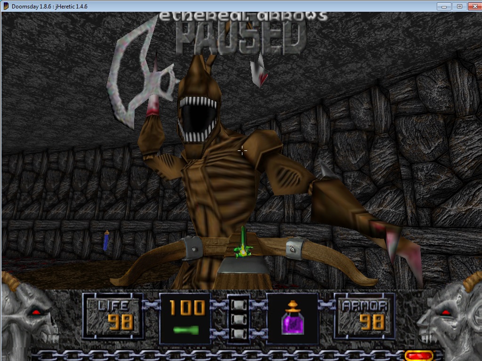Close the Doomsday window
Image resolution: width=482 pixels, height=361 pixels.
click(474, 6)
